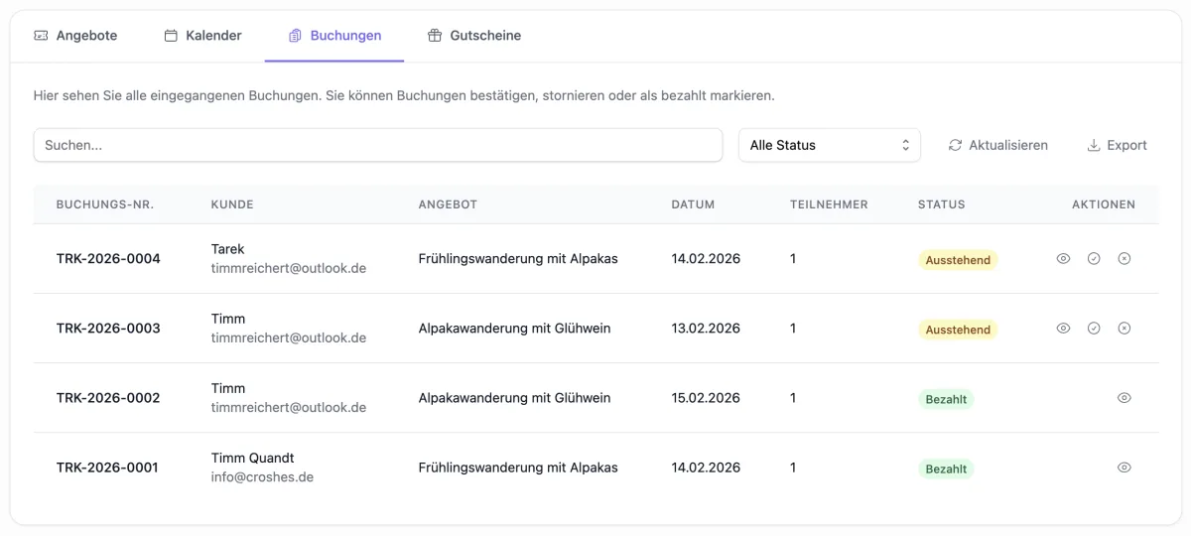The image size is (1191, 536).
Task: Click date 15.02.2026
Action: click(706, 398)
